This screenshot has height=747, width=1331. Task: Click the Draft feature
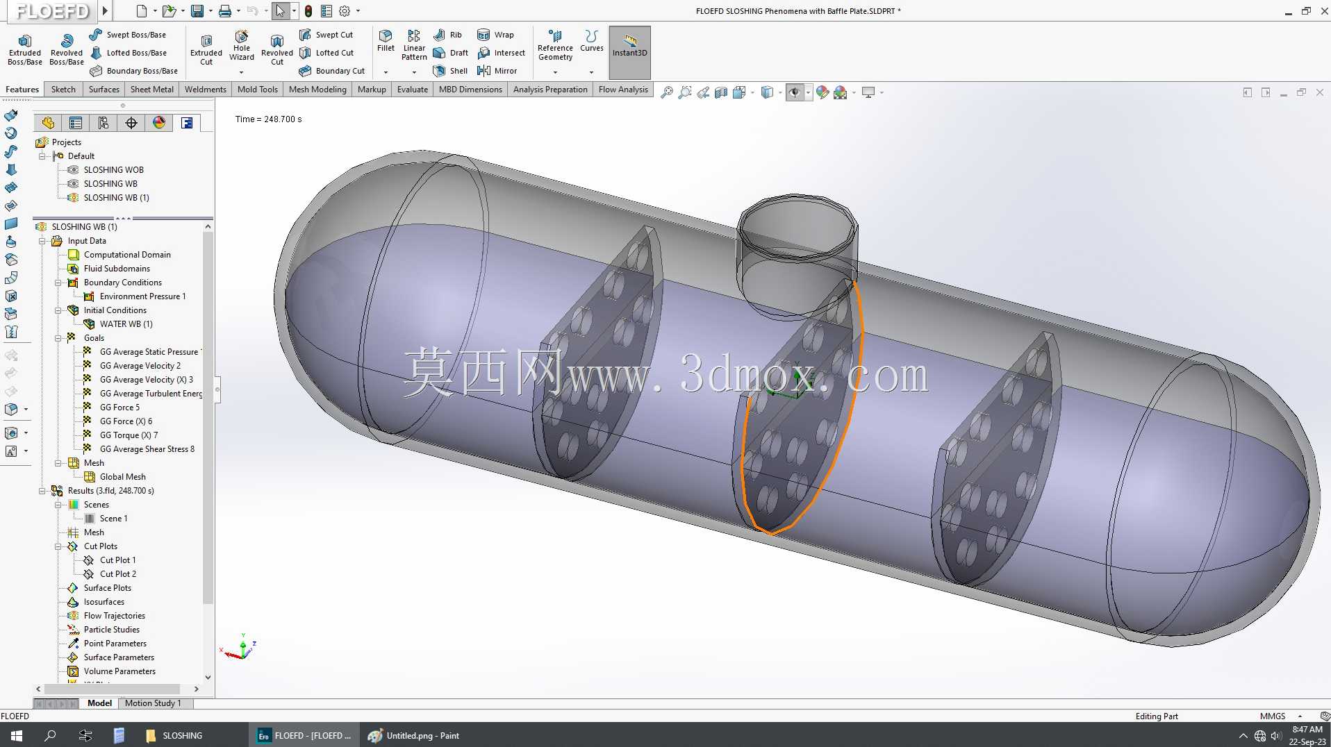(450, 53)
